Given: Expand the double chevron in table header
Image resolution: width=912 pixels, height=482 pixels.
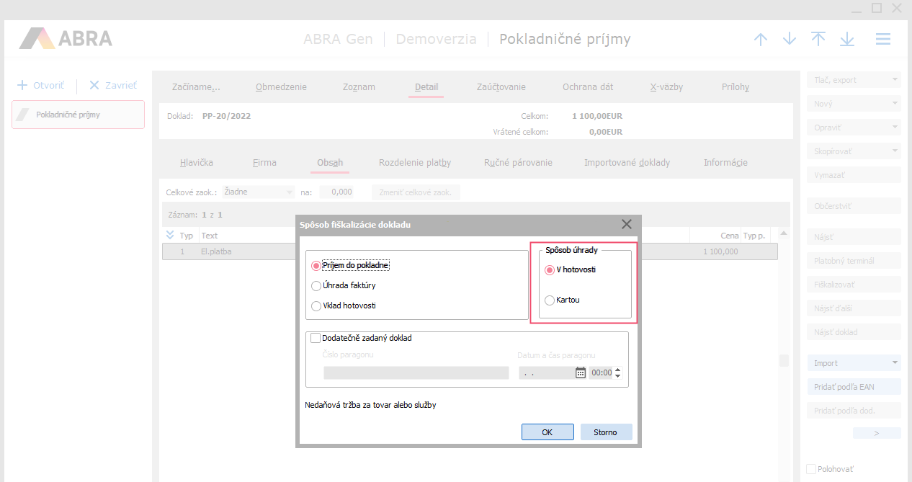Looking at the screenshot, I should (170, 235).
